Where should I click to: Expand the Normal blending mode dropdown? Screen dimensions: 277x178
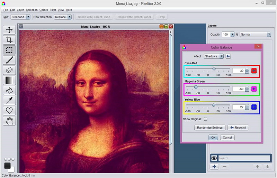pos(255,35)
